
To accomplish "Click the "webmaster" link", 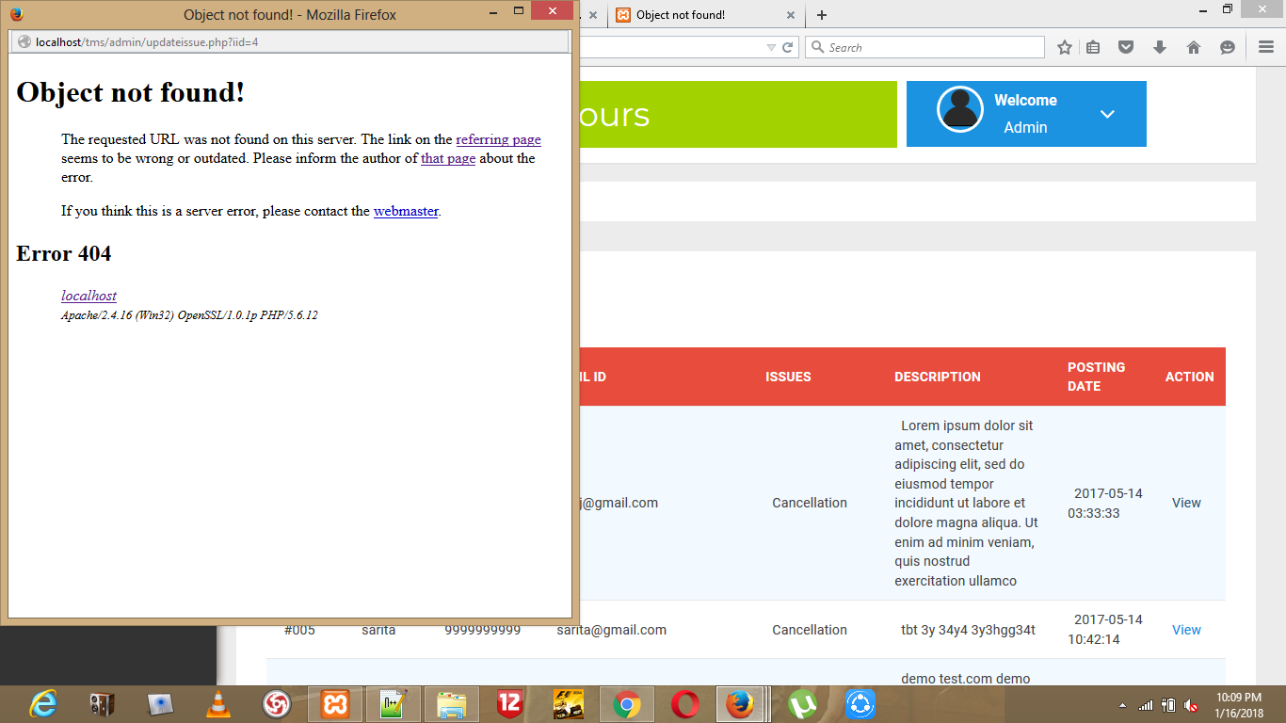I will [x=406, y=211].
